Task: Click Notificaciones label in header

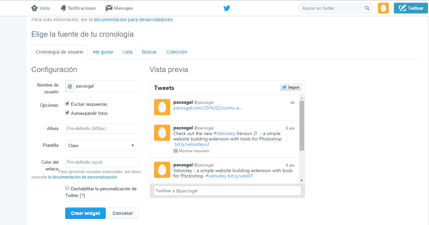Action: [x=82, y=8]
